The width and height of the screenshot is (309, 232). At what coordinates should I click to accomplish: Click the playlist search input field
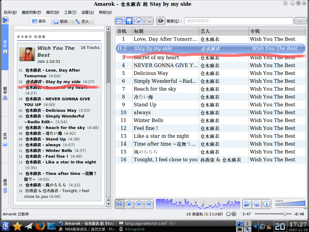tap(239, 21)
